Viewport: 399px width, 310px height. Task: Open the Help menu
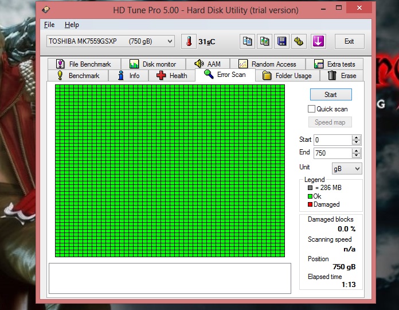point(72,25)
